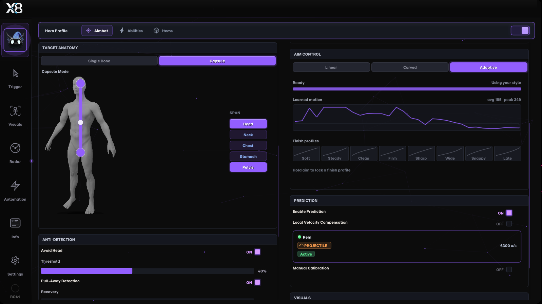The width and height of the screenshot is (542, 304).
Task: Click the capsule head endpoint node
Action: (80, 83)
